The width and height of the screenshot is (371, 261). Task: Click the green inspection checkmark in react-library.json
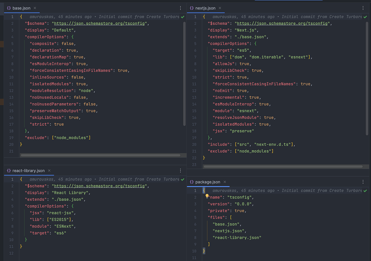click(183, 179)
